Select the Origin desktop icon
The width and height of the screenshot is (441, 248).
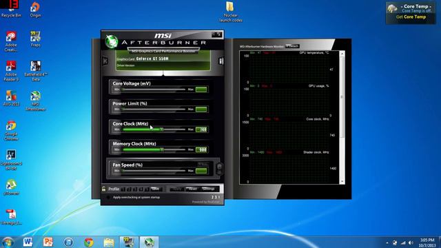click(x=35, y=9)
